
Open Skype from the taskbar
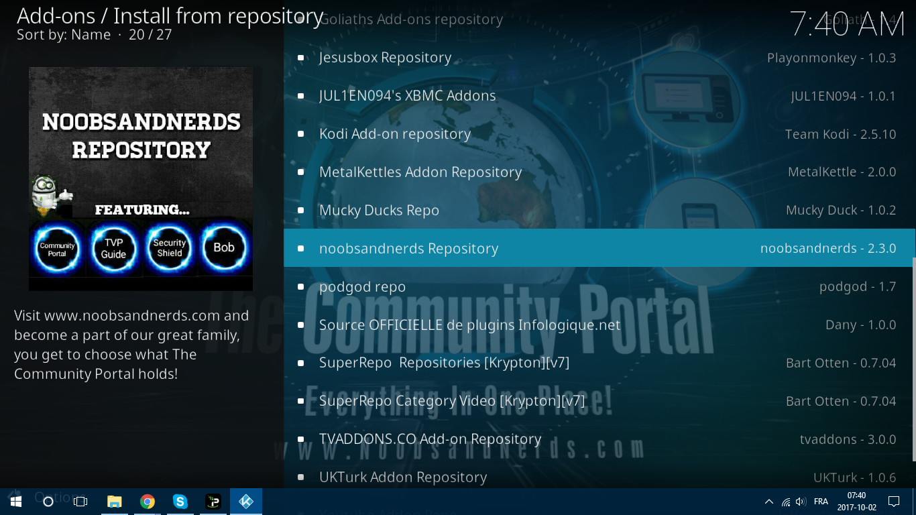[x=180, y=502]
